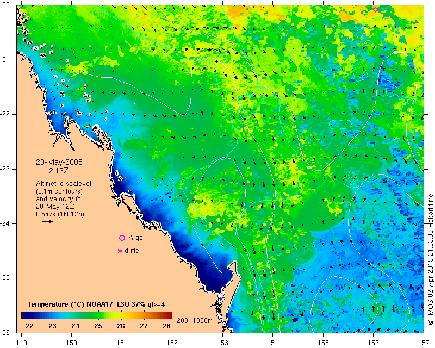The image size is (435, 348).
Task: Click the dark blue end of the temperature colorbar
Action: click(x=25, y=315)
